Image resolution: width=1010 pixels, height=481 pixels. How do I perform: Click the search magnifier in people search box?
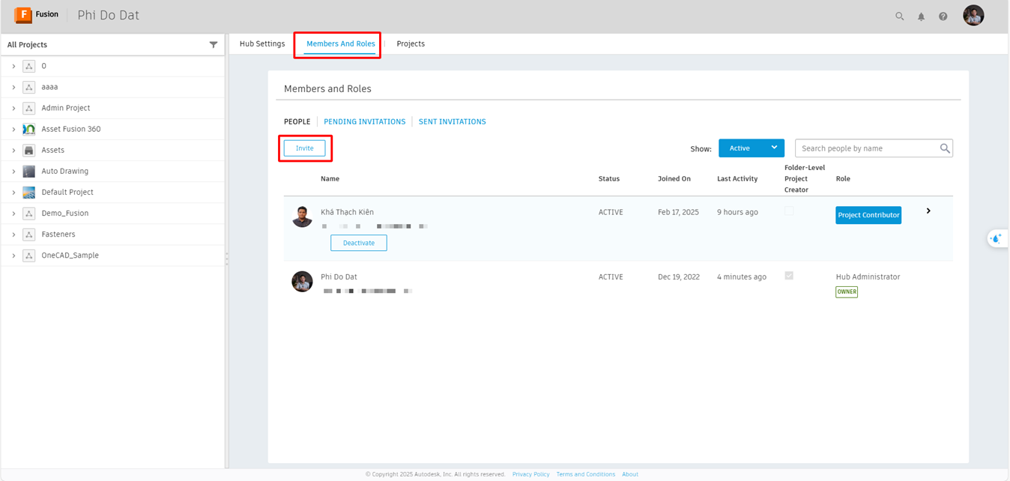pyautogui.click(x=945, y=148)
